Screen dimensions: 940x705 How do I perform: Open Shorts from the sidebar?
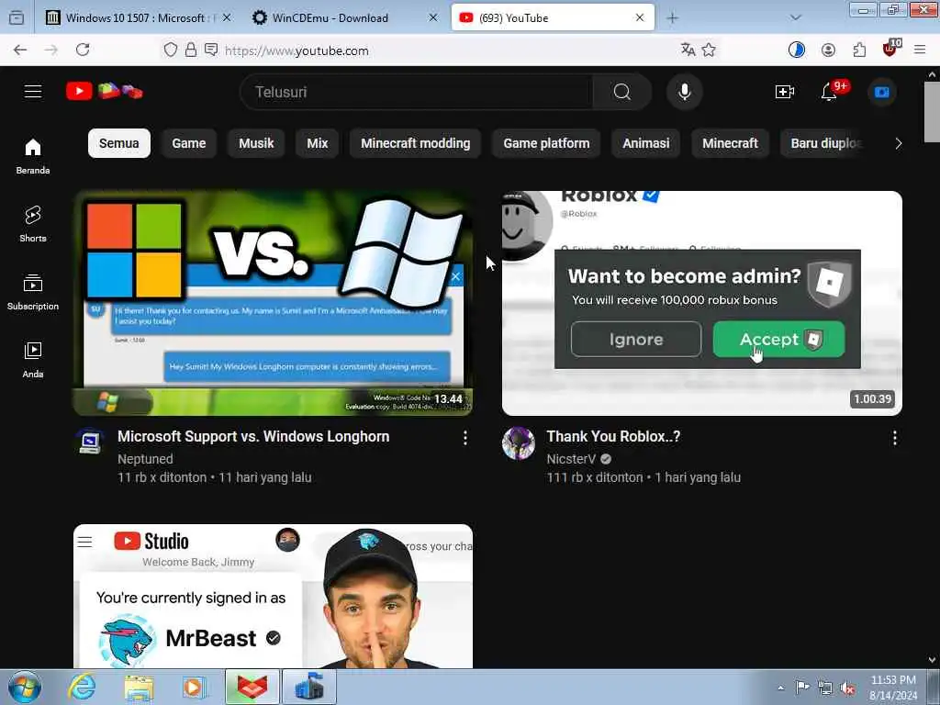33,224
